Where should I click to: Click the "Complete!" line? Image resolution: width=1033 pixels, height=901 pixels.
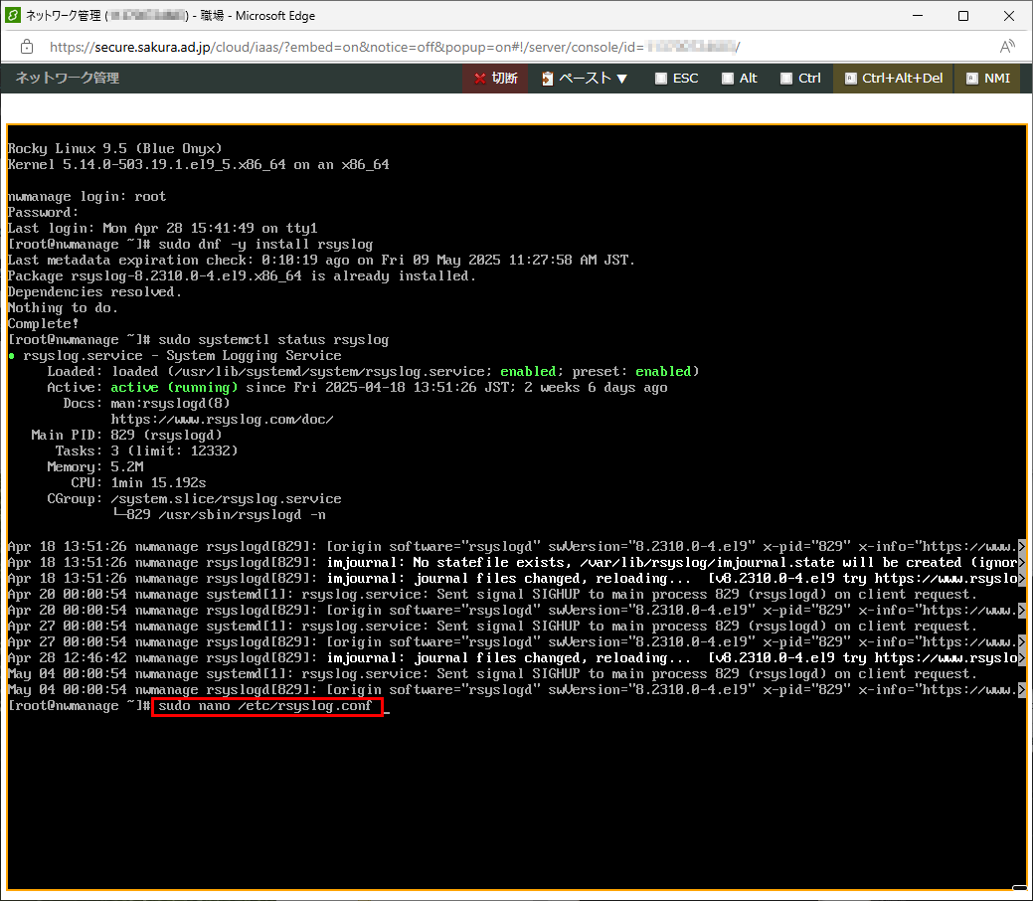(x=43, y=323)
